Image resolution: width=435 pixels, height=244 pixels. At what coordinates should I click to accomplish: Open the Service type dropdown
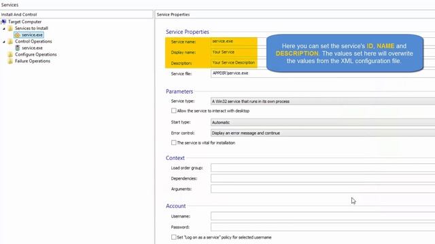(323, 101)
